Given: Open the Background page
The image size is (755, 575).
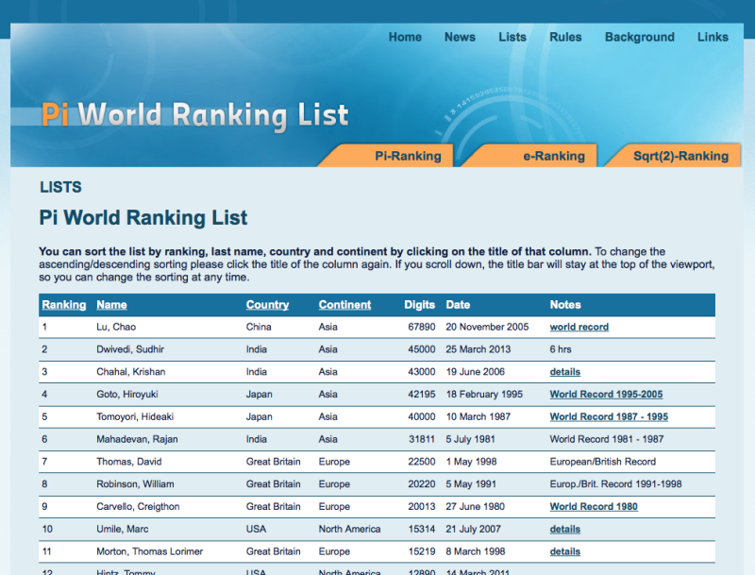Looking at the screenshot, I should [639, 38].
